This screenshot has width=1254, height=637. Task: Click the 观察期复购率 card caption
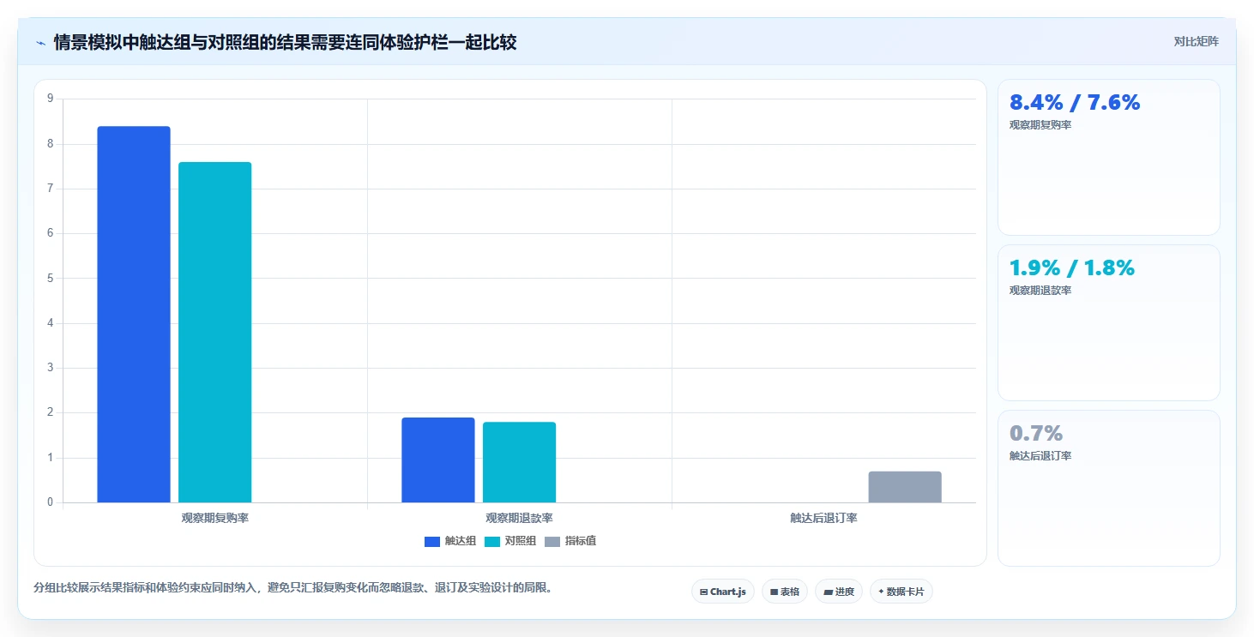(x=1040, y=125)
